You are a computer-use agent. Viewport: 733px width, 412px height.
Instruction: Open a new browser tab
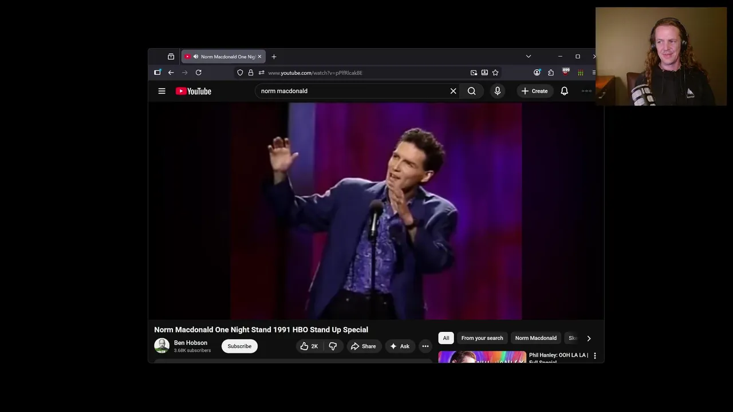tap(274, 57)
